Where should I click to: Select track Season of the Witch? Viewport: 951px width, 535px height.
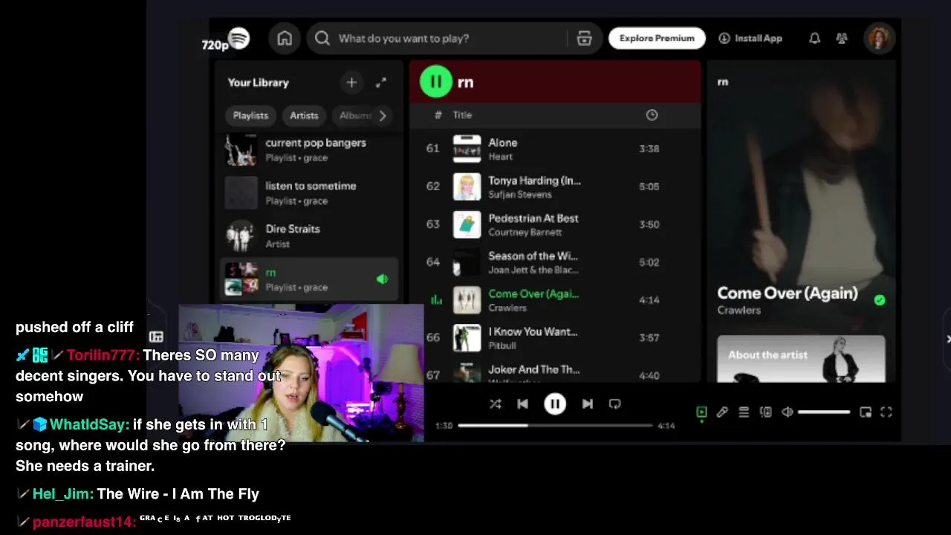(554, 262)
